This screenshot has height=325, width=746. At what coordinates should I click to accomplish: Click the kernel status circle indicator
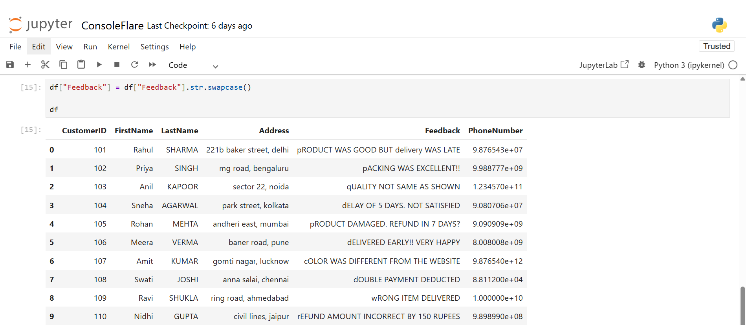coord(733,65)
